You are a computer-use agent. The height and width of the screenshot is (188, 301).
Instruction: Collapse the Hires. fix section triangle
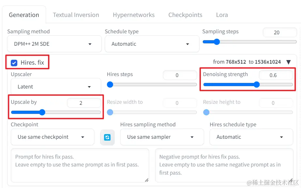coord(288,62)
